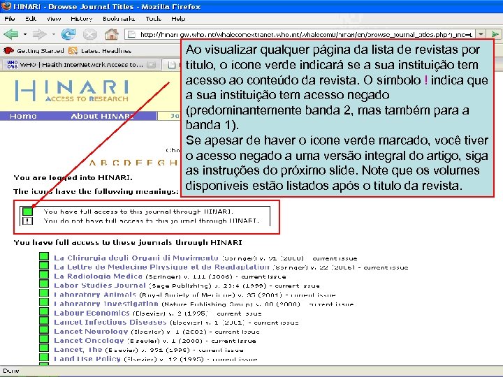
Task: Click 'You are logged into HINARI.' text
Action: point(73,177)
